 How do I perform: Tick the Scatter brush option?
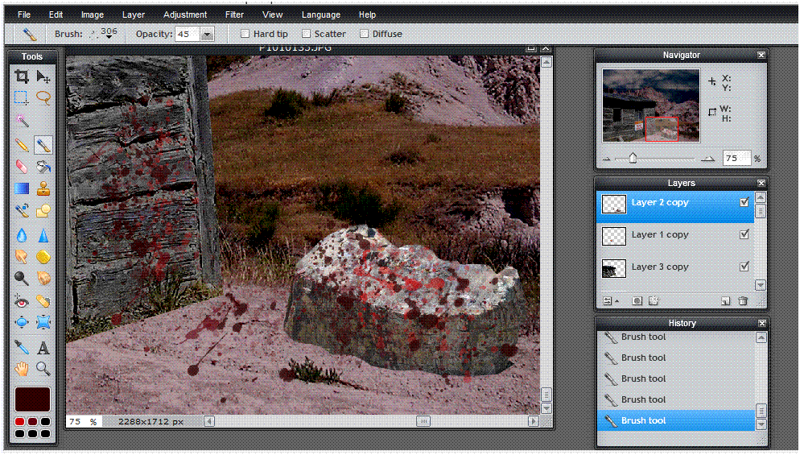pos(307,34)
